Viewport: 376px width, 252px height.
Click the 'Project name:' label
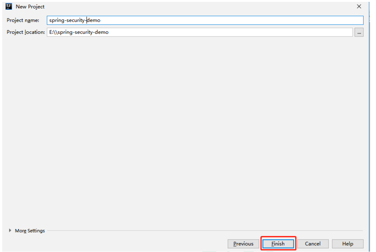[x=23, y=20]
